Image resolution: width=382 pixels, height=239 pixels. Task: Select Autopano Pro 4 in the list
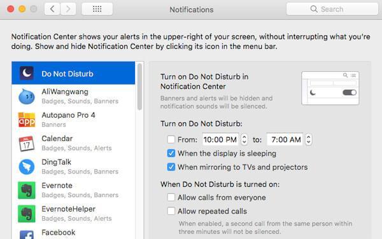pyautogui.click(x=73, y=119)
